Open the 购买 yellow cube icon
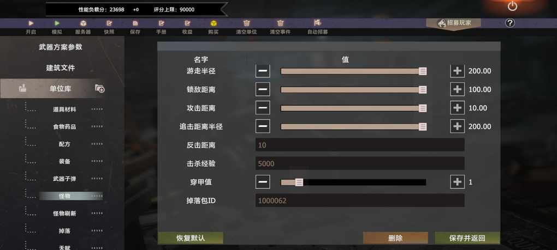 [213, 23]
